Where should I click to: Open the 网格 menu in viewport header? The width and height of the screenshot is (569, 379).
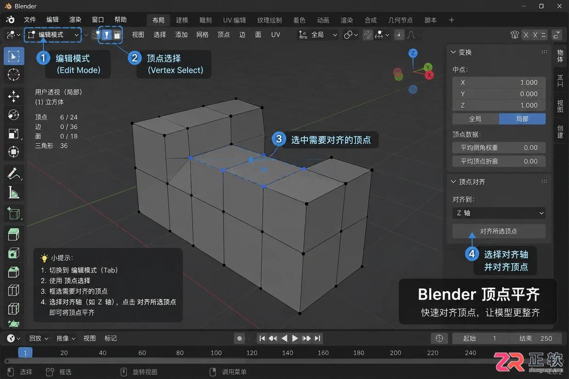tap(202, 35)
